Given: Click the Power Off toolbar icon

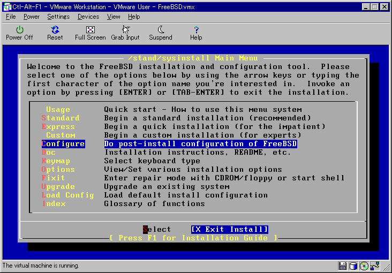Looking at the screenshot, I should pos(19,33).
